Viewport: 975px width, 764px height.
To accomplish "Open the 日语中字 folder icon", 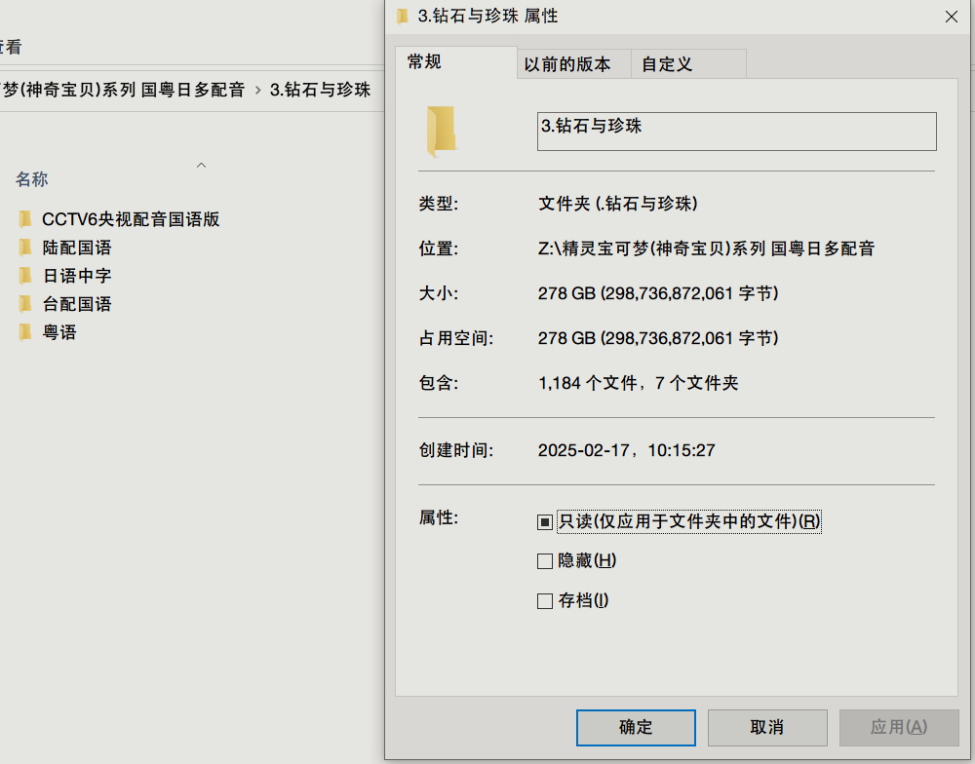I will tap(24, 275).
